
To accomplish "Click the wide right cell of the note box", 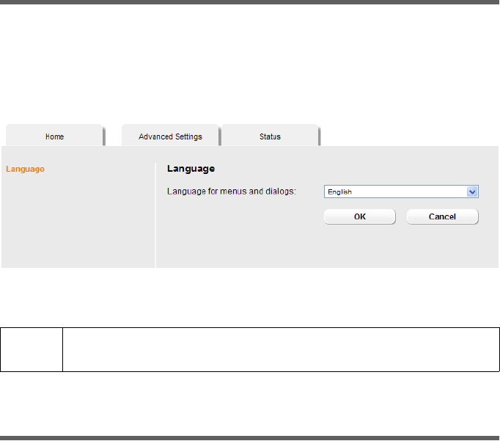I will (281, 349).
